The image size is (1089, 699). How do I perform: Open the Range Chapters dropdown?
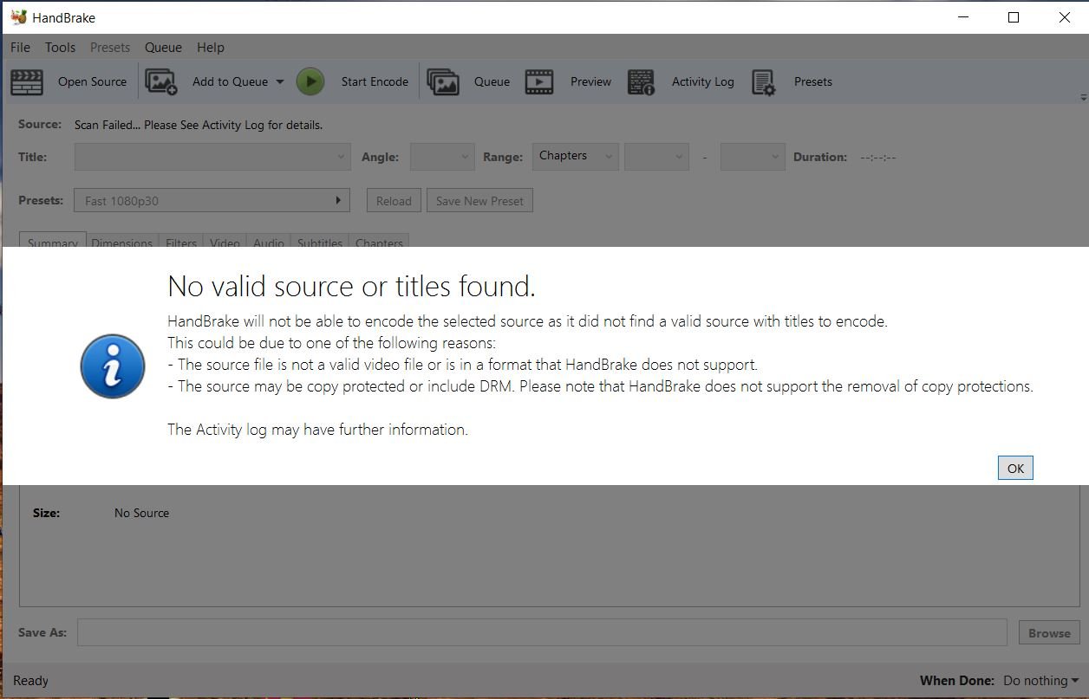(x=576, y=157)
